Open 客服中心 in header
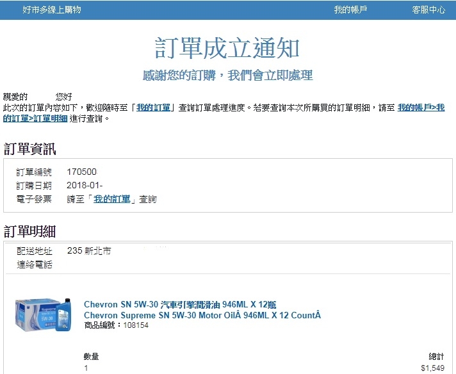456x374 pixels. point(428,10)
